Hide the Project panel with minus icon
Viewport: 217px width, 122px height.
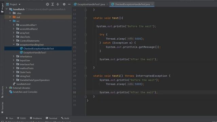(69, 4)
